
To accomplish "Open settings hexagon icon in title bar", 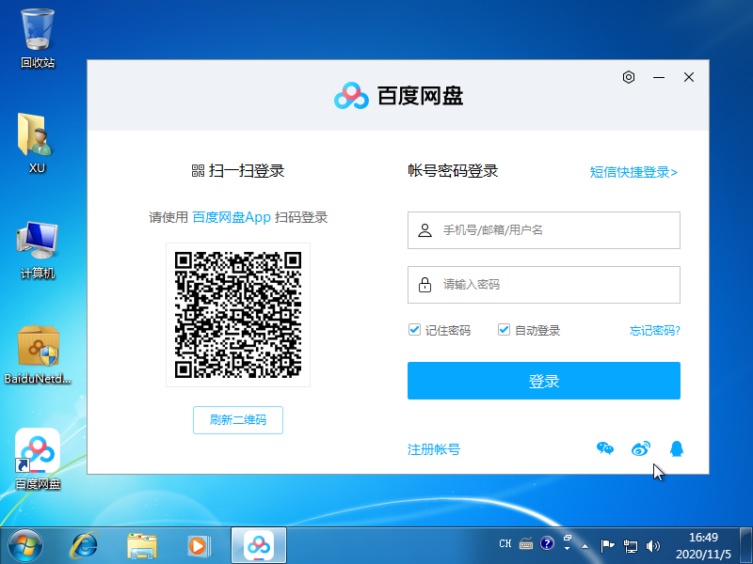I will click(x=629, y=77).
